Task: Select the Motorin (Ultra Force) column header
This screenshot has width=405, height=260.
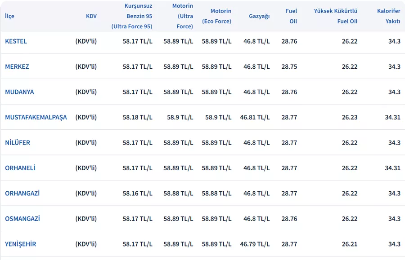Action: [182, 16]
